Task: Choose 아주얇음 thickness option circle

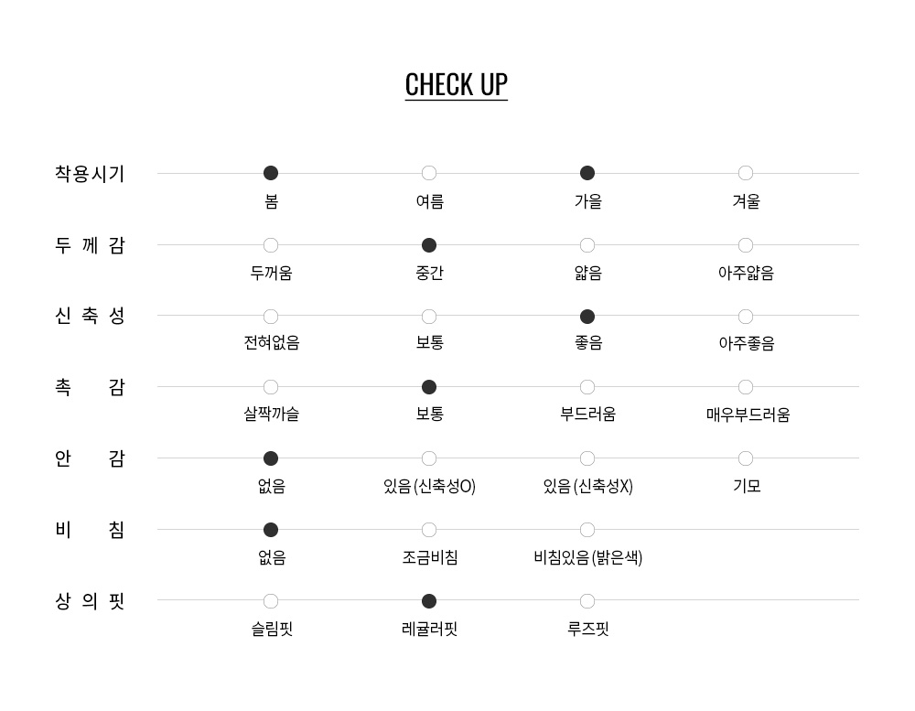Action: click(x=746, y=245)
